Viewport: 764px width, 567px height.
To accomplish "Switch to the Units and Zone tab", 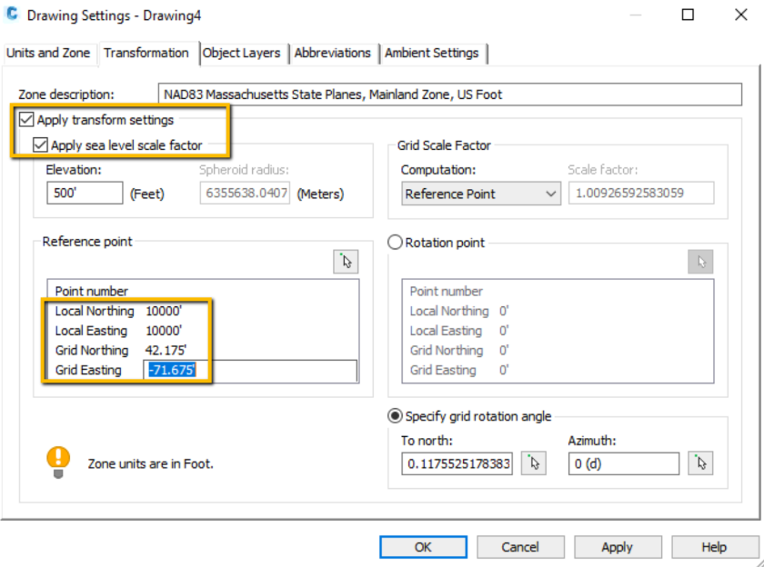I will click(x=48, y=53).
